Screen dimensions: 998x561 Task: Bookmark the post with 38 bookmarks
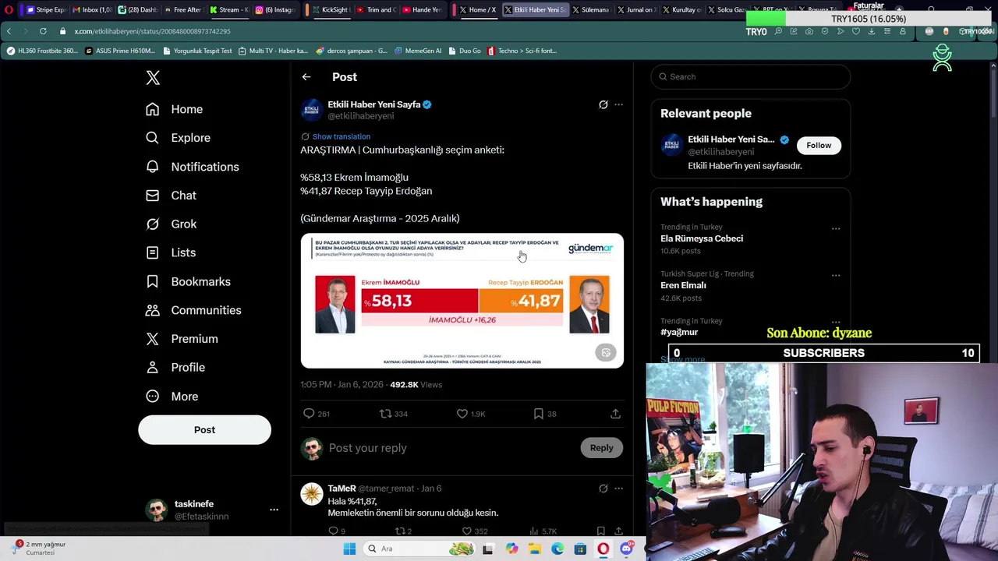click(544, 414)
